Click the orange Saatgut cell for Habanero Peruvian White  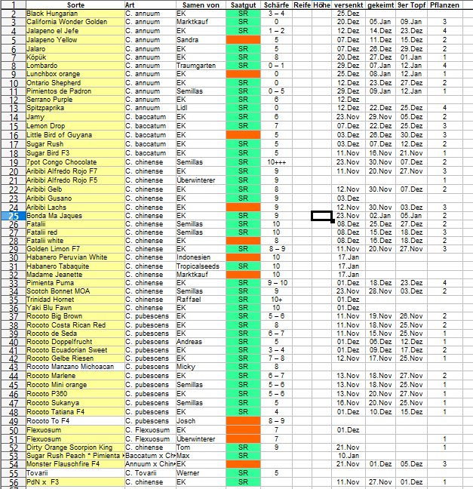(243, 257)
